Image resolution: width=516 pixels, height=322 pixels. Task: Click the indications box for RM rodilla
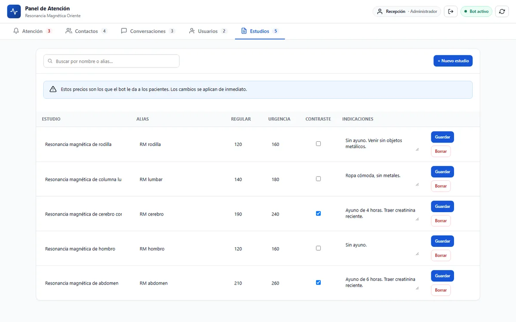coord(382,143)
